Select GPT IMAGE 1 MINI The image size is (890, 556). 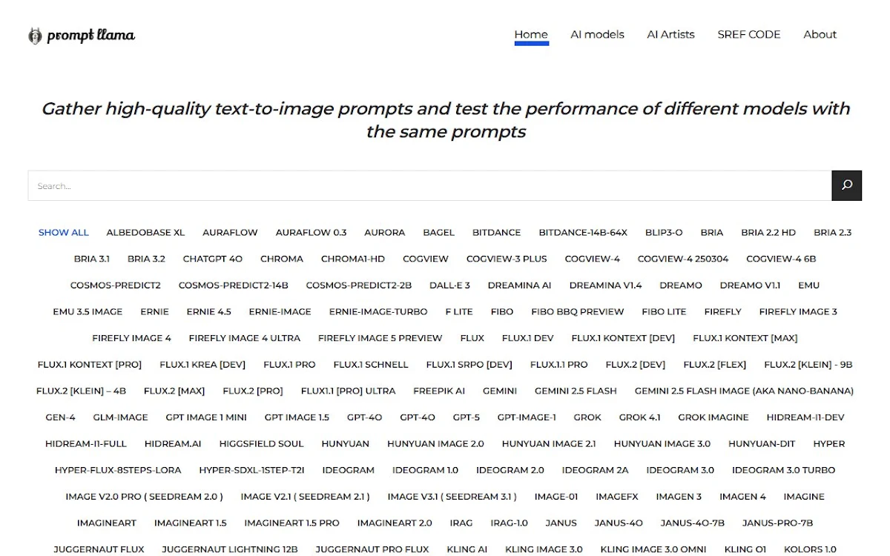(x=206, y=417)
